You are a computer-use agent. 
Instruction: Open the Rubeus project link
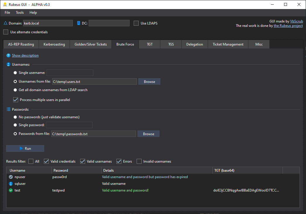pyautogui.click(x=288, y=26)
